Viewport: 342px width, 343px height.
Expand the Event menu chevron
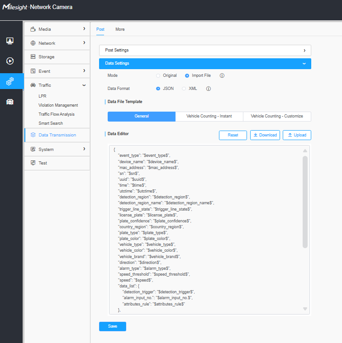[84, 70]
